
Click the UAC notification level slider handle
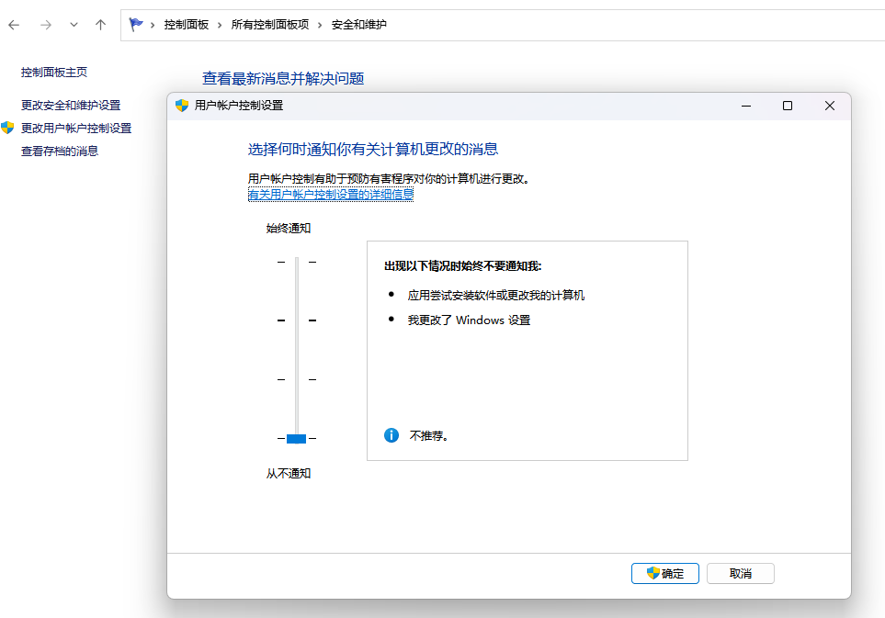coord(295,439)
